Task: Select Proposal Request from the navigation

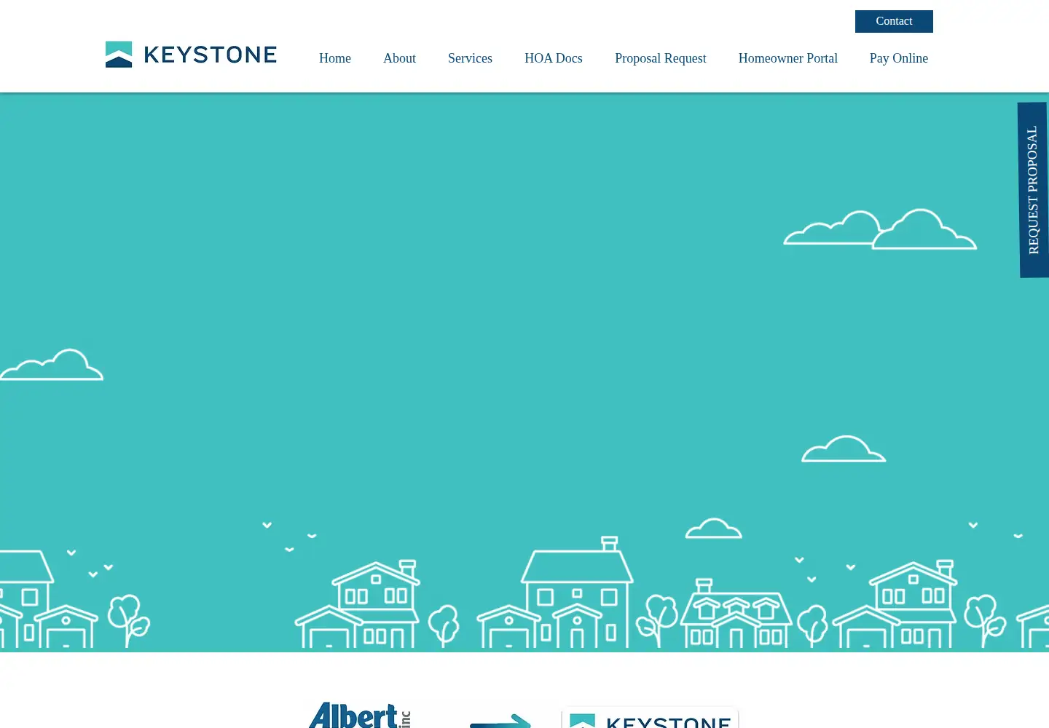Action: point(661,58)
